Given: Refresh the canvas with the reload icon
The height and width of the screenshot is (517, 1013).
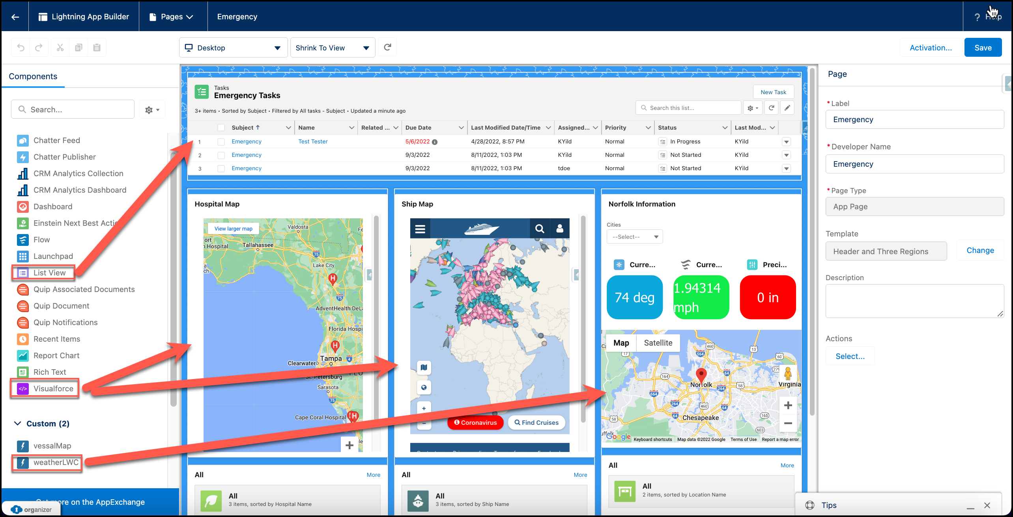Looking at the screenshot, I should click(387, 47).
